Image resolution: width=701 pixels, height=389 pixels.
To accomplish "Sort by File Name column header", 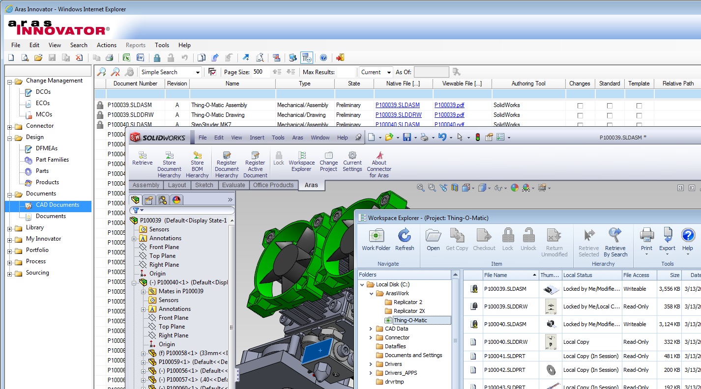I will [510, 275].
